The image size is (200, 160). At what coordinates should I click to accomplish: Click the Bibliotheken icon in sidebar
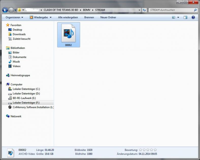(8, 48)
